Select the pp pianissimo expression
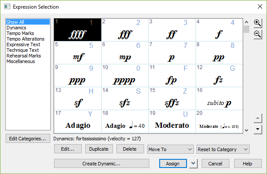This screenshot has width=267, height=174. tap(219, 53)
